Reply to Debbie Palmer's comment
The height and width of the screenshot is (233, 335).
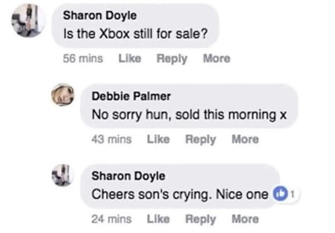coord(201,140)
